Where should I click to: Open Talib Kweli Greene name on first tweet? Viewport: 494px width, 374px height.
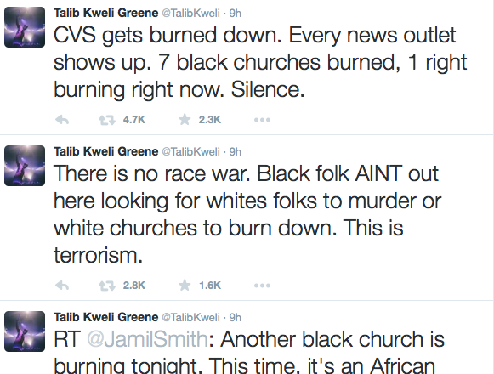[x=105, y=13]
